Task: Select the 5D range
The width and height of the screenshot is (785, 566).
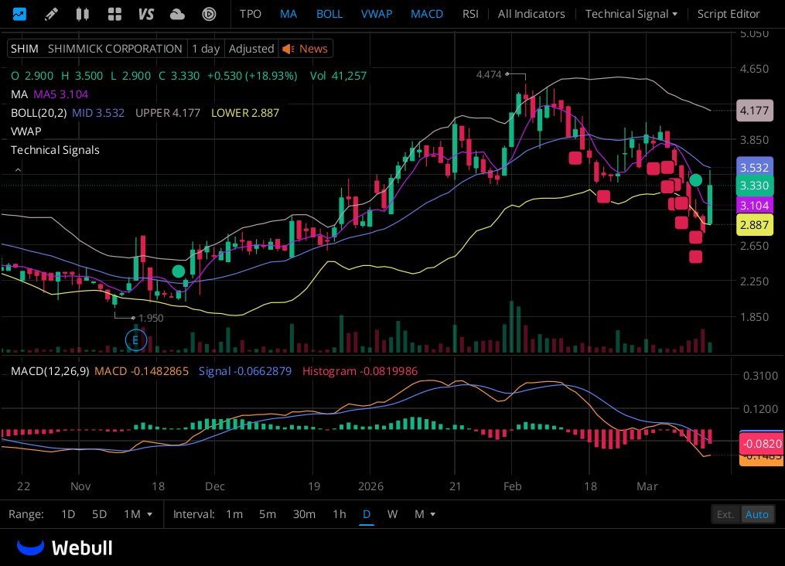Action: pyautogui.click(x=99, y=514)
